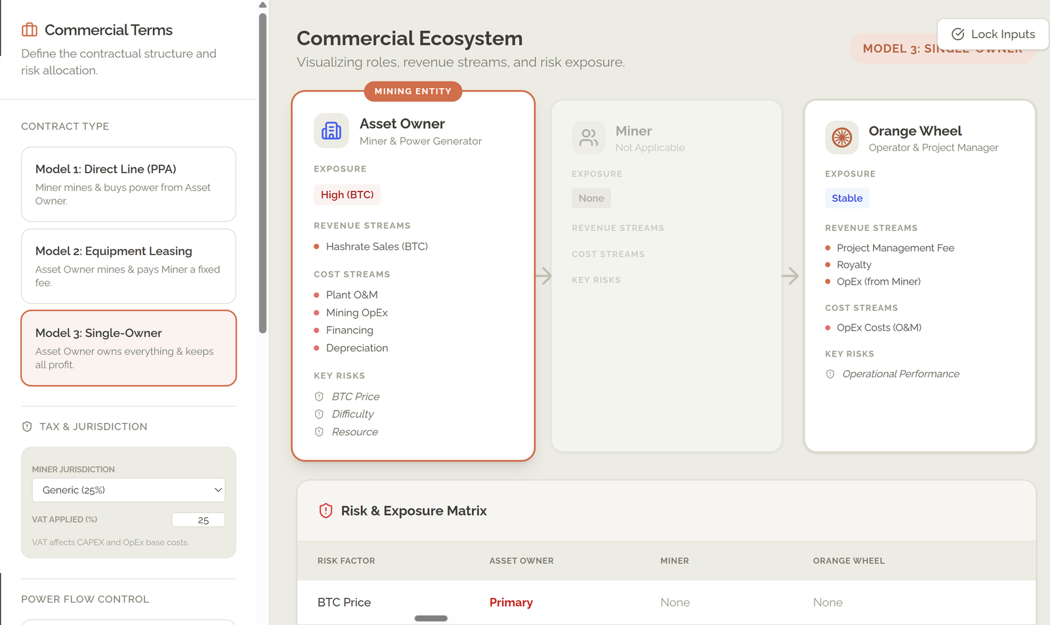Click the Miner people icon
This screenshot has width=1050, height=625.
589,138
